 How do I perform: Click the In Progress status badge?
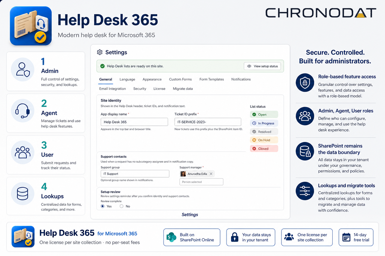(x=264, y=123)
